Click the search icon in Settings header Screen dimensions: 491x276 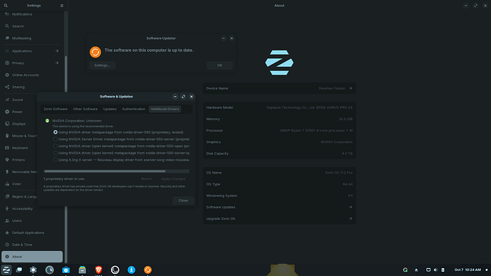click(x=6, y=5)
